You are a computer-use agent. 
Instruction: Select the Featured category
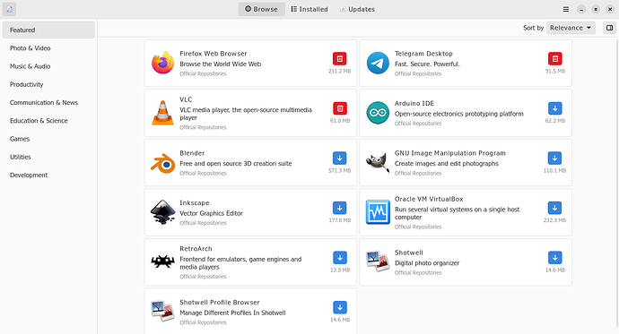[48, 30]
